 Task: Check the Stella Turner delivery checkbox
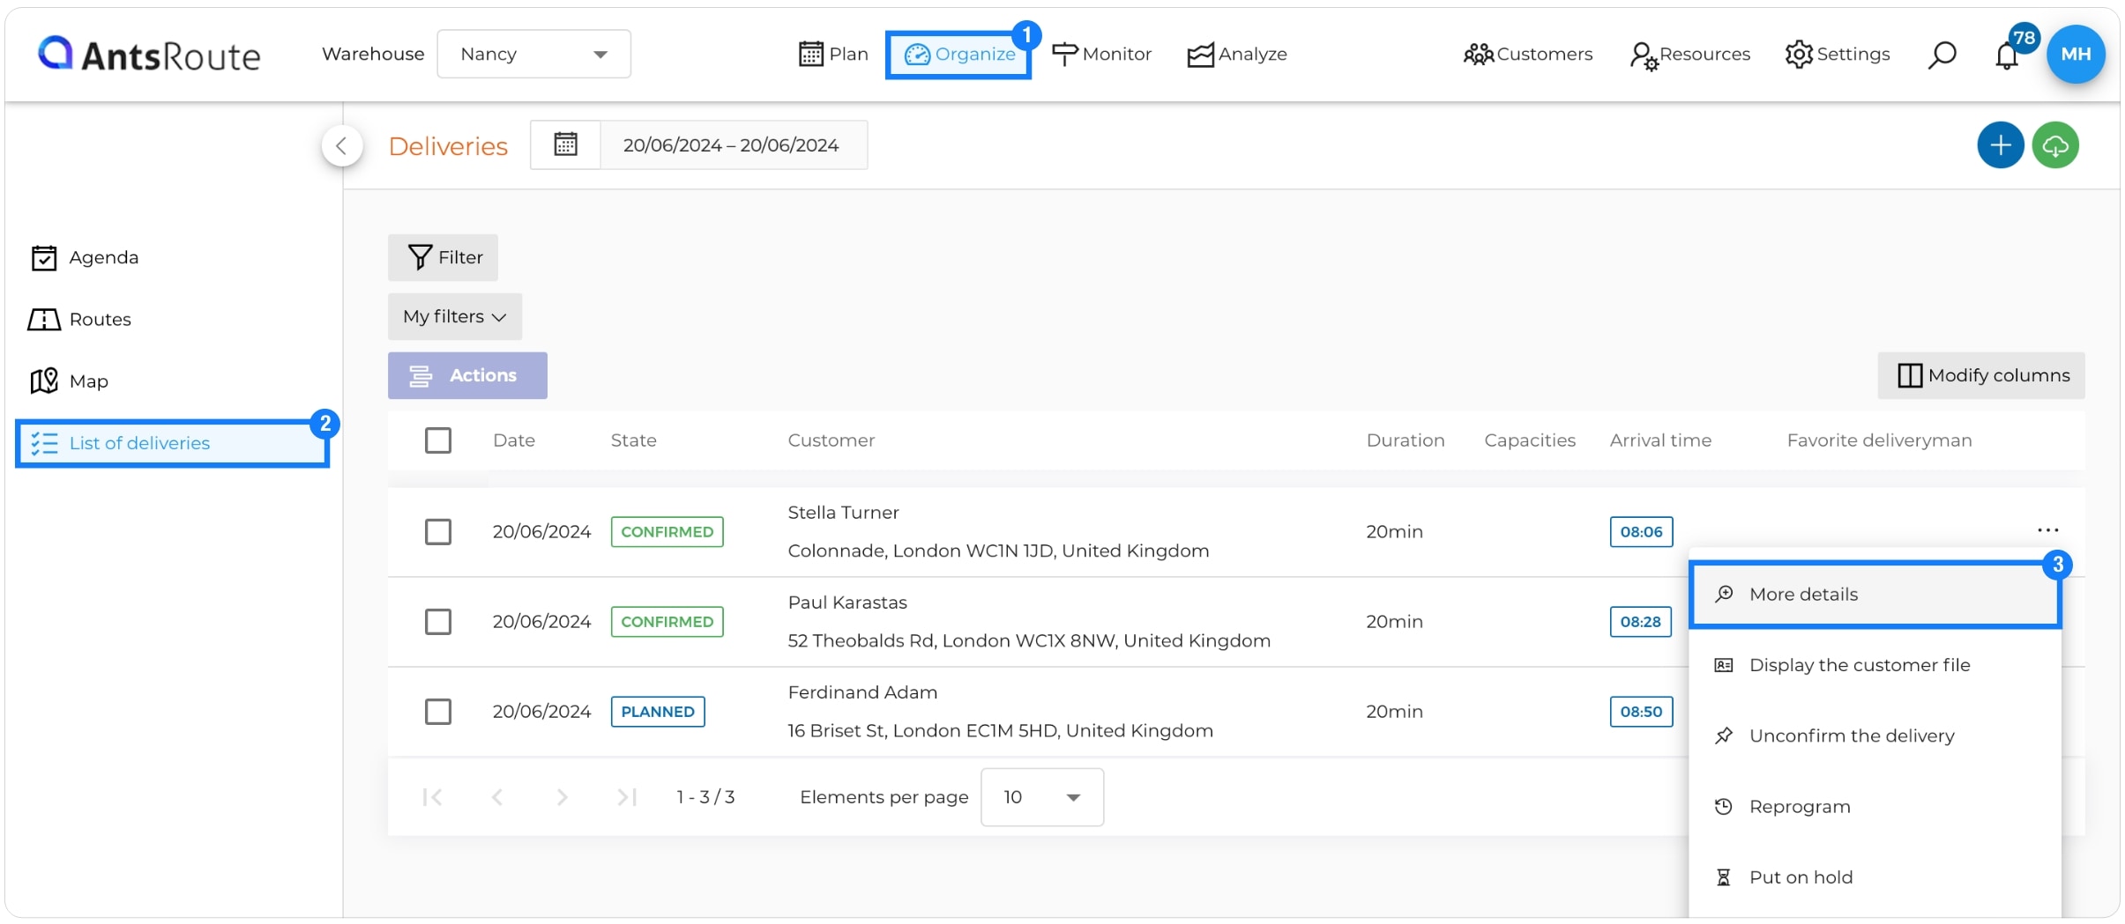[438, 532]
